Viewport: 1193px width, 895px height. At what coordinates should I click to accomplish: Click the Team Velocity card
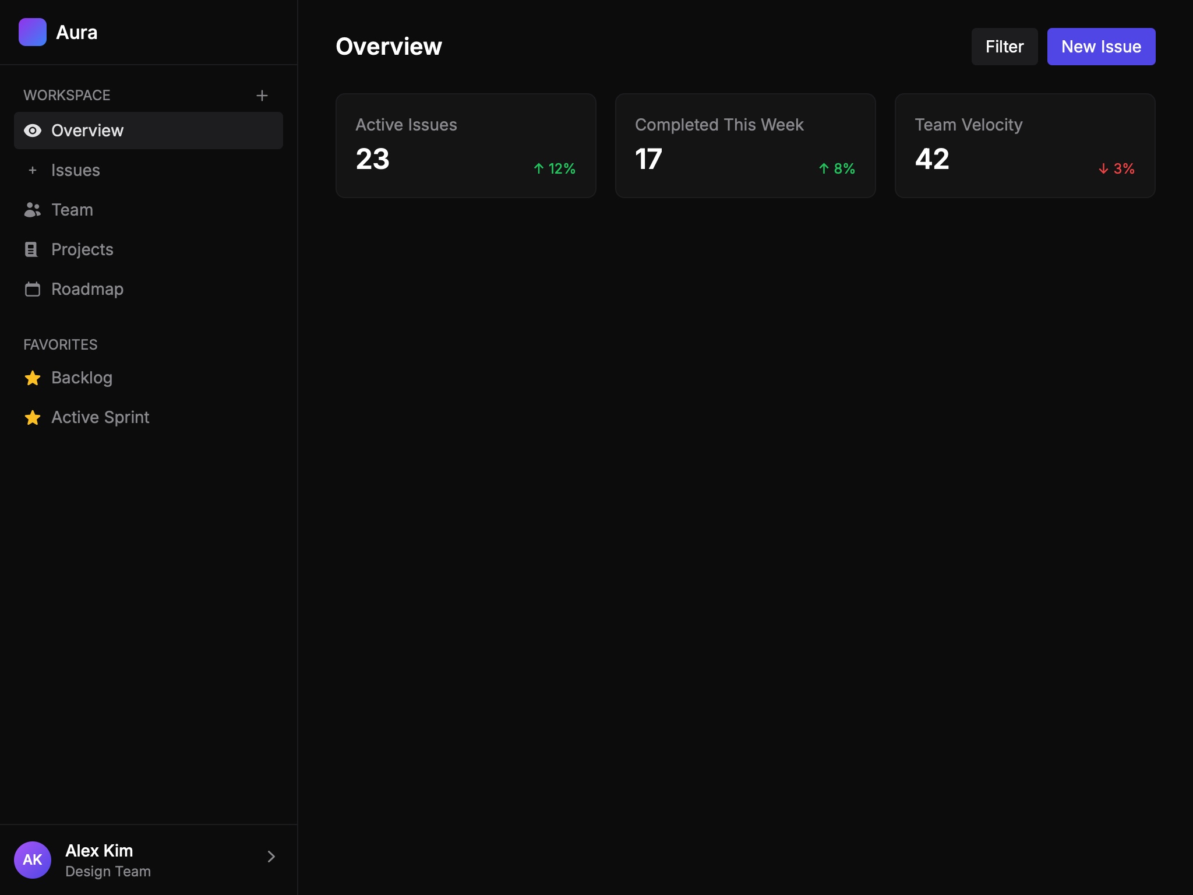[1024, 145]
